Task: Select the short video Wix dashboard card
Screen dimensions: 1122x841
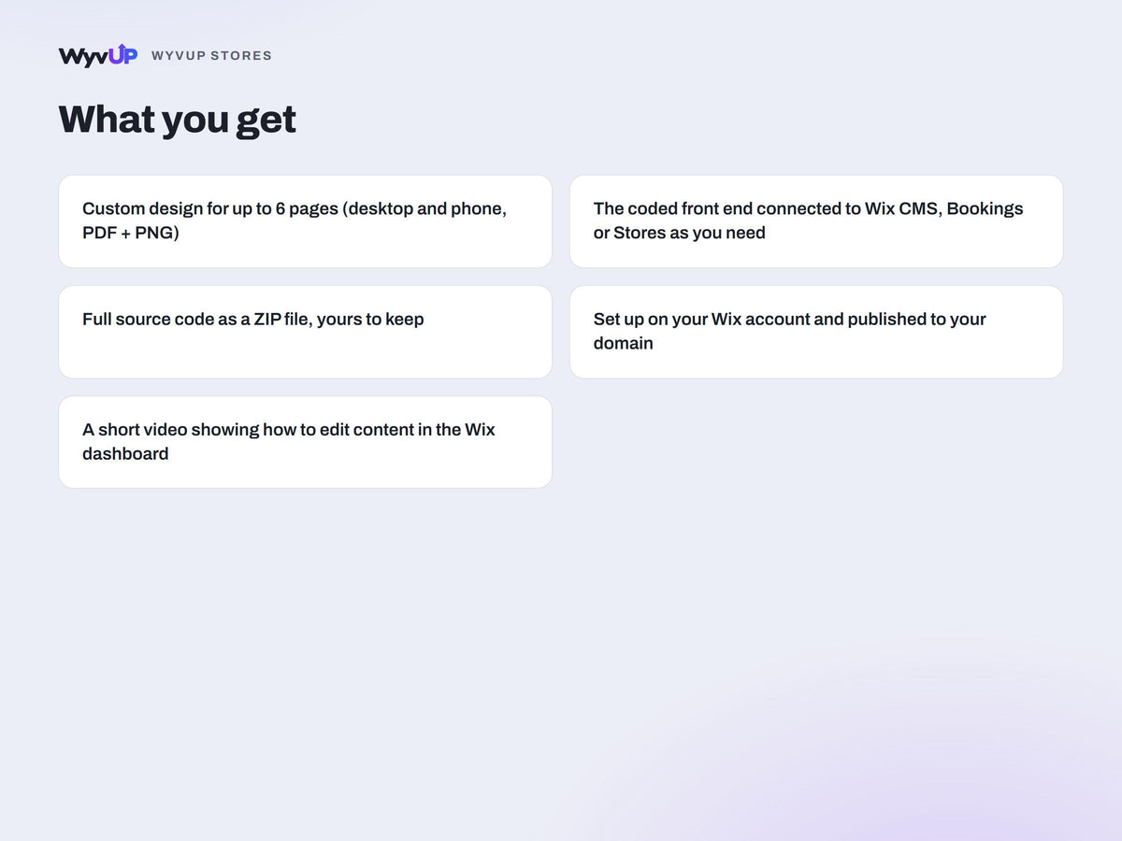Action: tap(305, 442)
